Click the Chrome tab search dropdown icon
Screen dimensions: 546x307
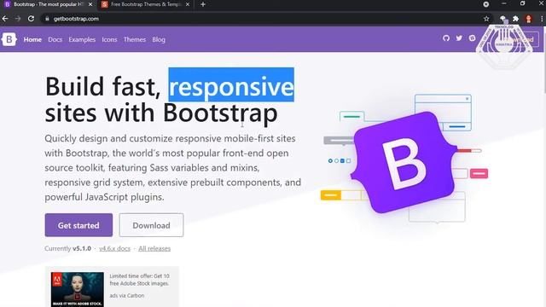(485, 4)
